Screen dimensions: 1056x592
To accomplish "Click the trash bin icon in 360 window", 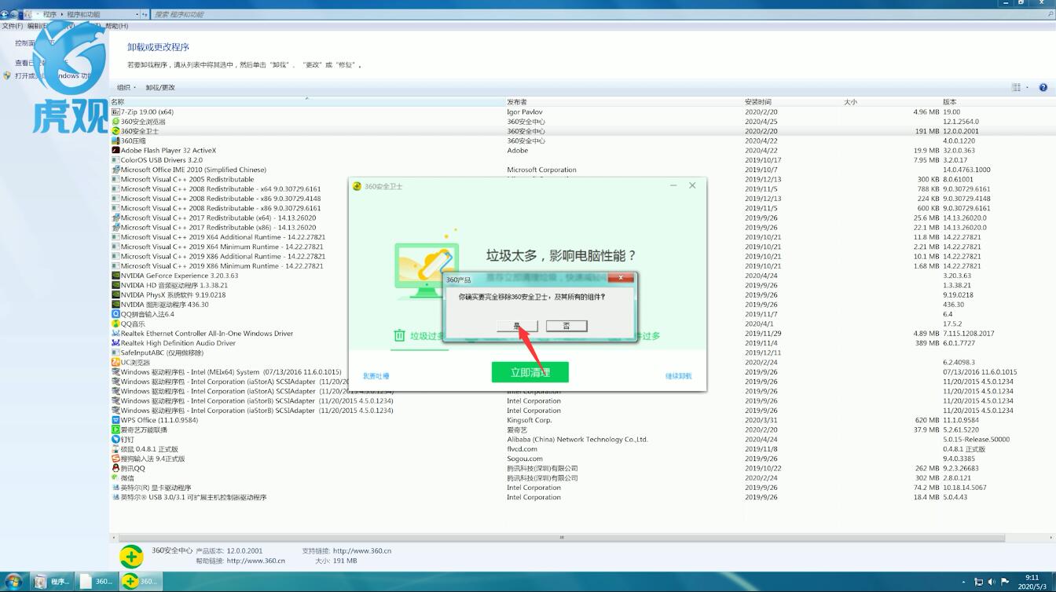I will [399, 336].
